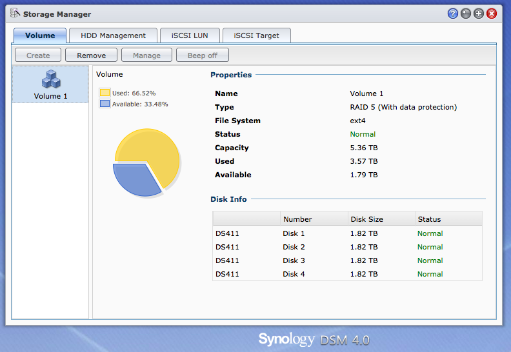The width and height of the screenshot is (511, 352).
Task: Click the Normal status of Disk 1
Action: point(430,233)
